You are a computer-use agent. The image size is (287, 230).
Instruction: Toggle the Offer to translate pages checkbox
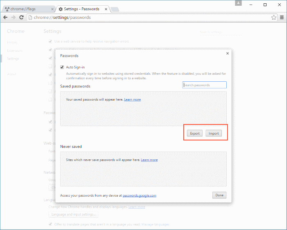pyautogui.click(x=50, y=224)
